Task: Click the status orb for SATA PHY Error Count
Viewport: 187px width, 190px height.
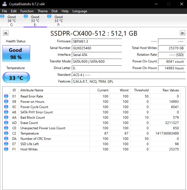Action: (6, 112)
